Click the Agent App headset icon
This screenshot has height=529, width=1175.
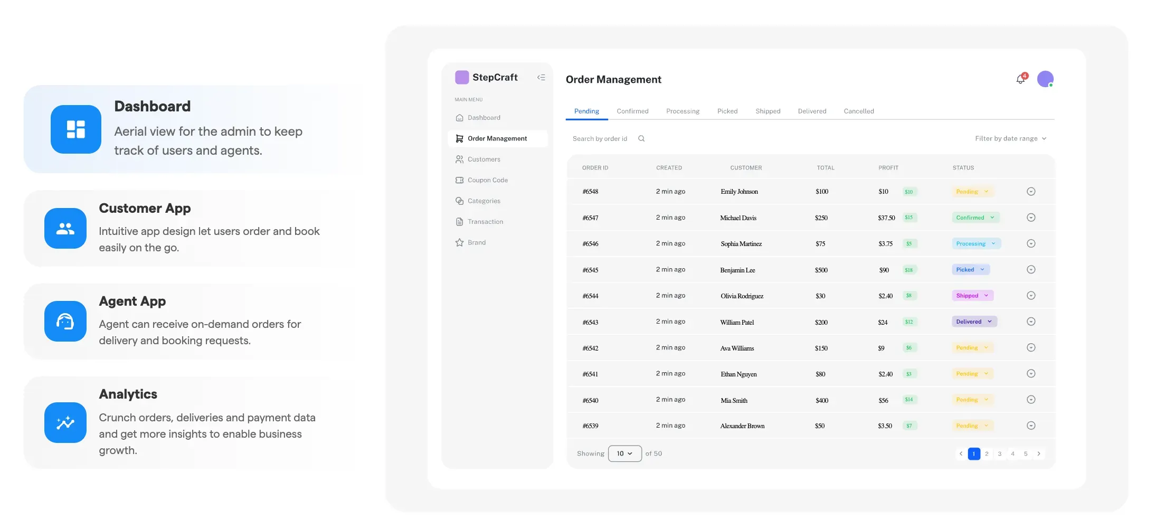point(65,322)
